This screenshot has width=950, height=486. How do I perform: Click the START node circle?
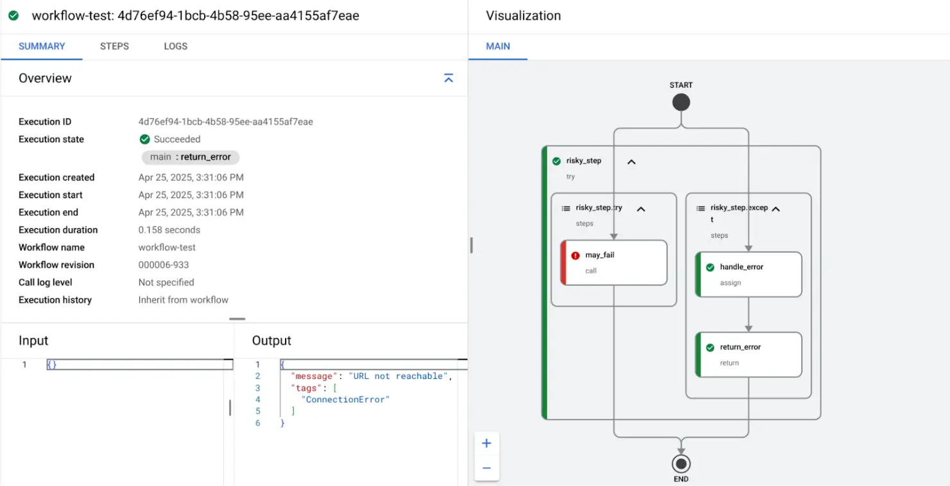coord(681,103)
